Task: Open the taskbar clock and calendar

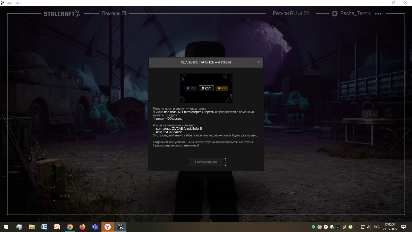Action: pos(390,227)
